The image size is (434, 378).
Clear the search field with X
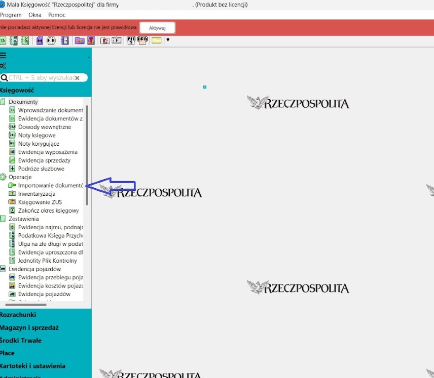[x=77, y=78]
